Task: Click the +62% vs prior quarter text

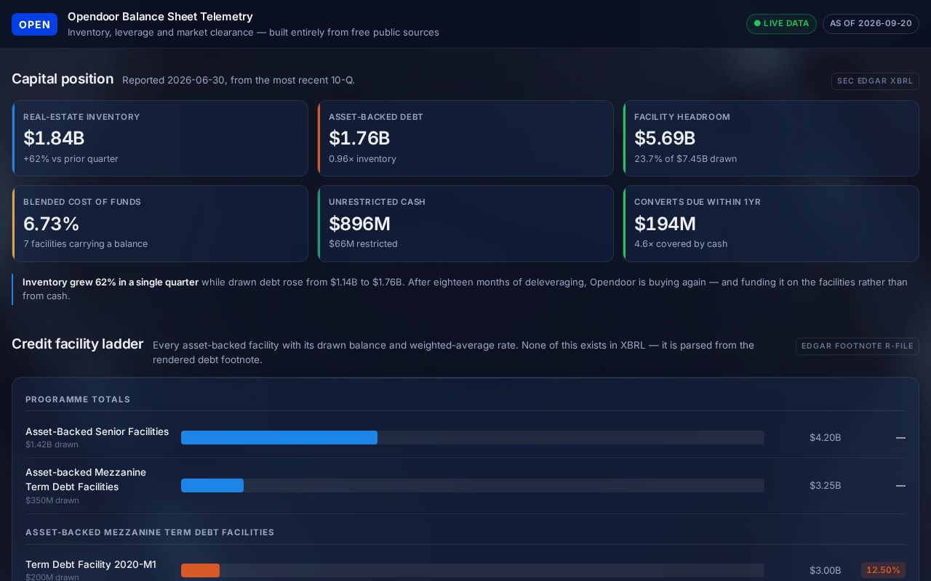Action: pos(71,159)
